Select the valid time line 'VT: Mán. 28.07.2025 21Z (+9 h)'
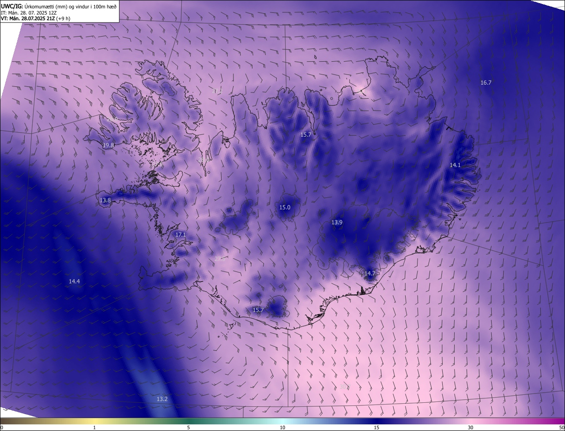Image resolution: width=565 pixels, height=431 pixels. (x=35, y=19)
